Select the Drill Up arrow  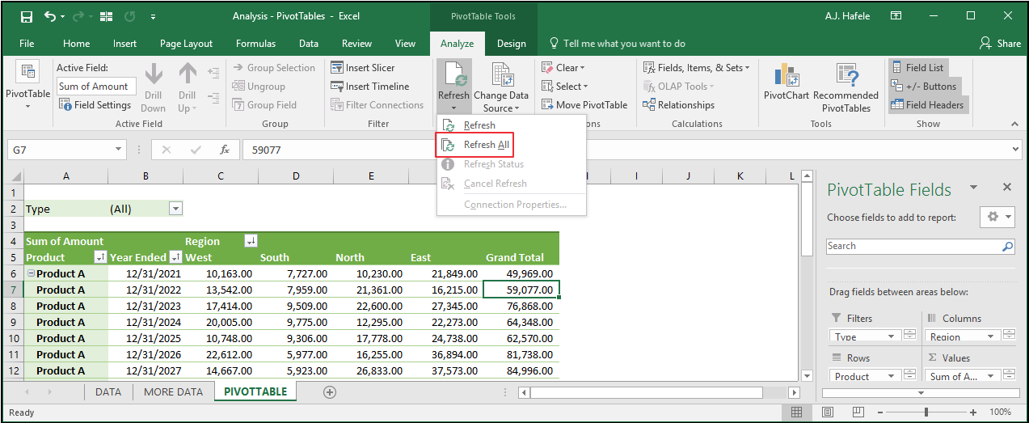click(188, 87)
